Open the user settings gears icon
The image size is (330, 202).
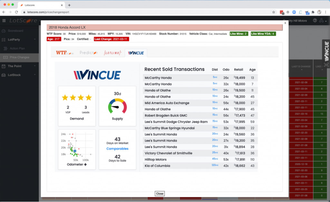[x=322, y=20]
